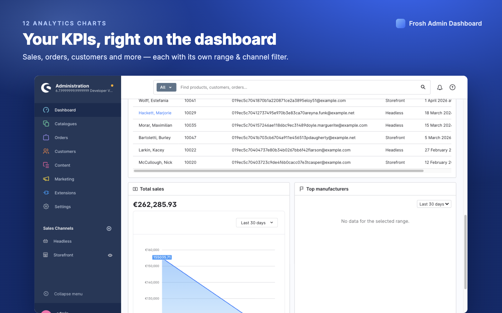The image size is (502, 313).
Task: Click the Total sales card icon
Action: 135,189
